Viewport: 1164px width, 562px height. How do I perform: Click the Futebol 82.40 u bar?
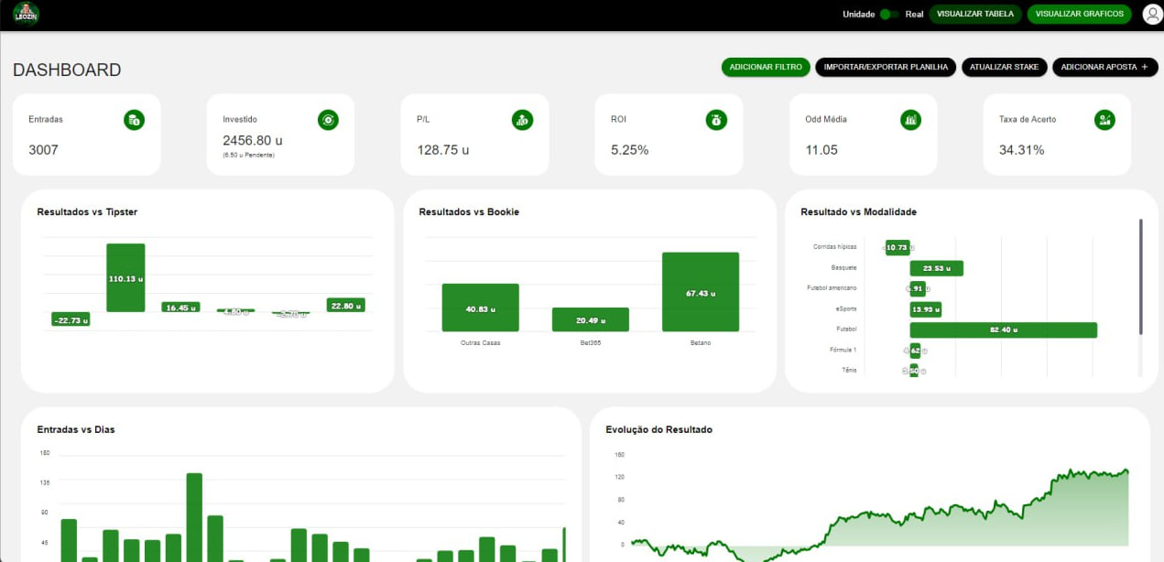point(1003,330)
